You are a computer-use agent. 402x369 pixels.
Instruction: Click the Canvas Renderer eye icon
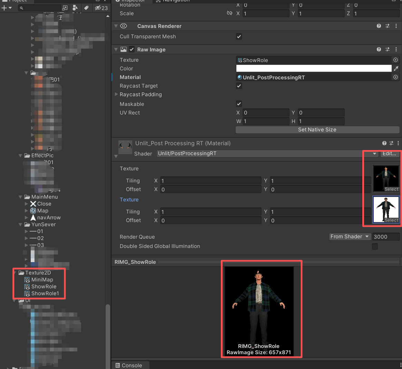[x=124, y=26]
